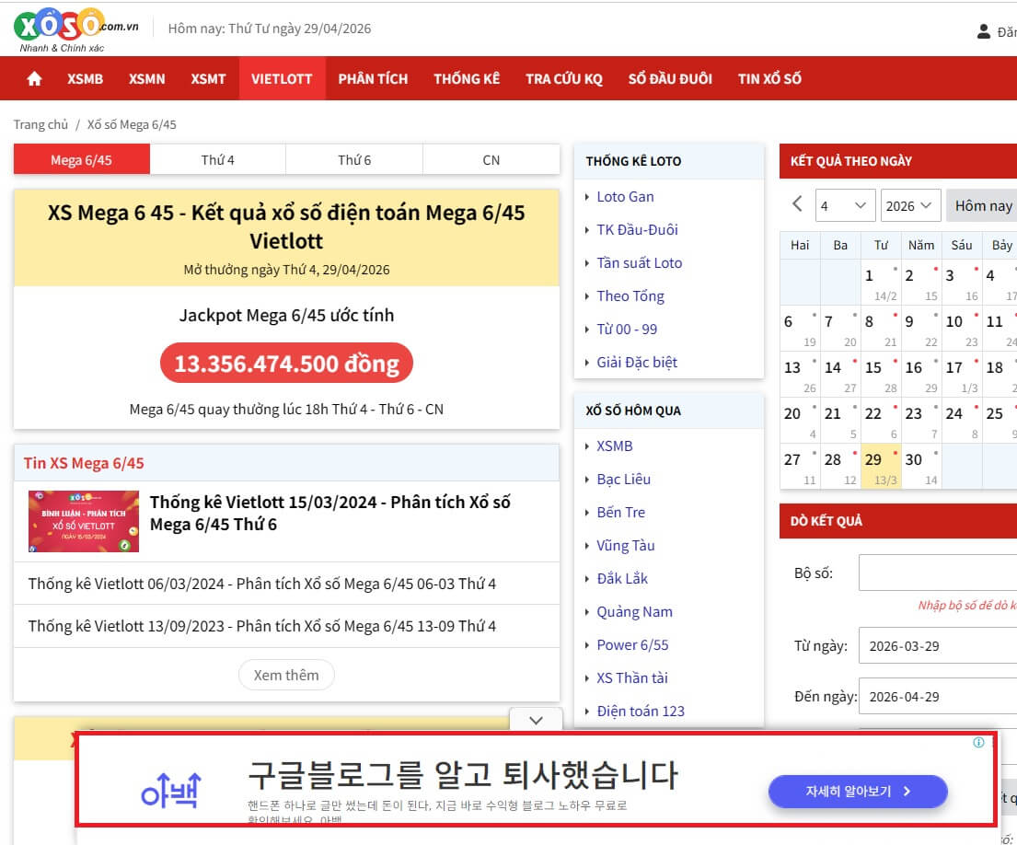This screenshot has height=845, width=1017.
Task: Open the Power 6/55 link
Action: tap(632, 644)
